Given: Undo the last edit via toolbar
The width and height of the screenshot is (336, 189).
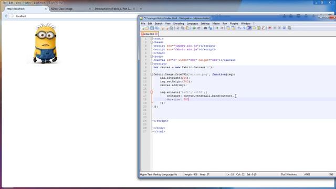Looking at the screenshot, I should [x=194, y=28].
